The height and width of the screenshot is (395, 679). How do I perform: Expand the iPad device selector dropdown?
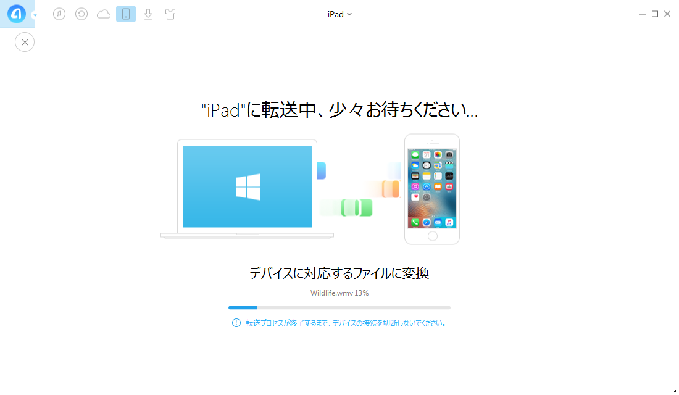339,14
